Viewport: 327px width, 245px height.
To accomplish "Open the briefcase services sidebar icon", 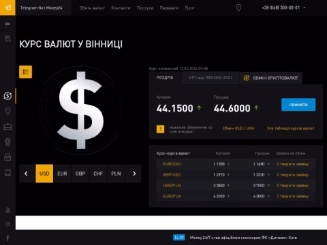I will [x=7, y=127].
